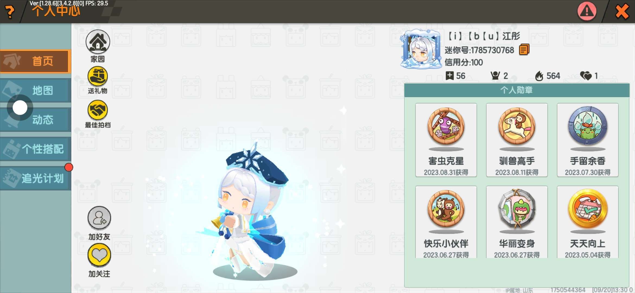Copy the 迷你号 with the copy icon
Viewport: 635px width, 293px height.
(524, 50)
